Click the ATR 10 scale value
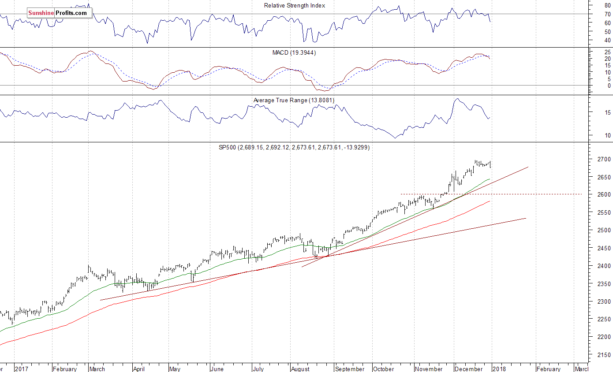Screen dimensions: 613x372 coord(608,135)
